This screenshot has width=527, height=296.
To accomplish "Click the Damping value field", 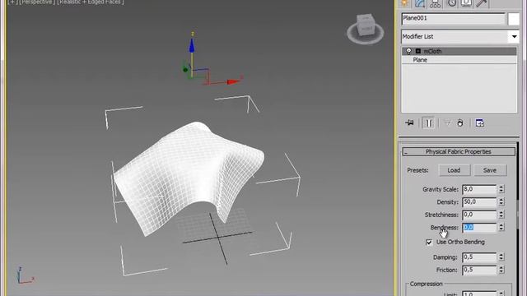I will [479, 257].
